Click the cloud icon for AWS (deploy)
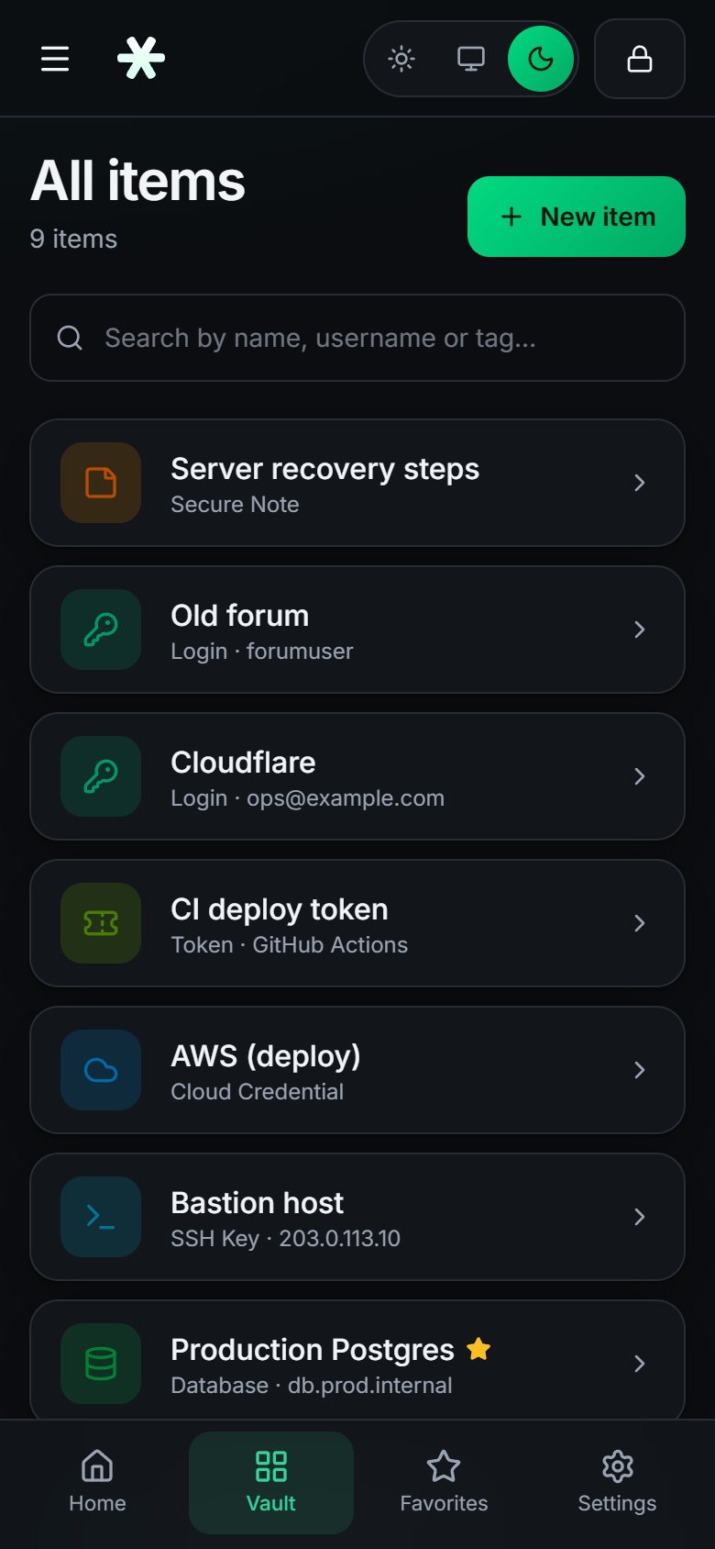 point(101,1070)
